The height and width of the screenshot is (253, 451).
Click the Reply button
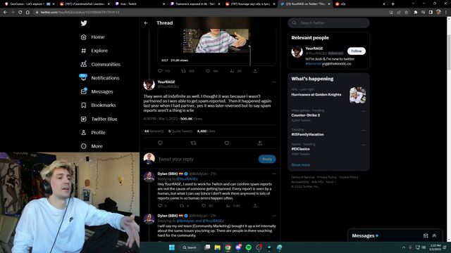coord(267,159)
